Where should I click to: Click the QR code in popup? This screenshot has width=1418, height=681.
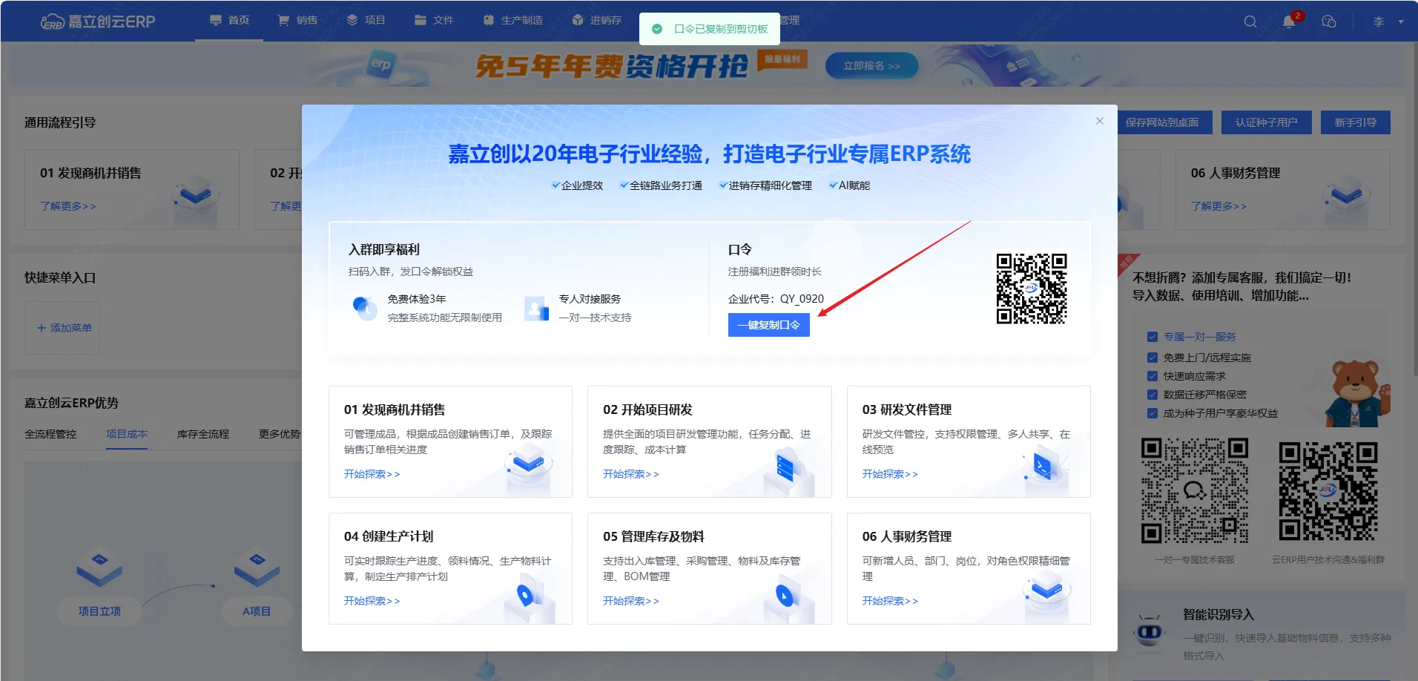coord(1031,289)
